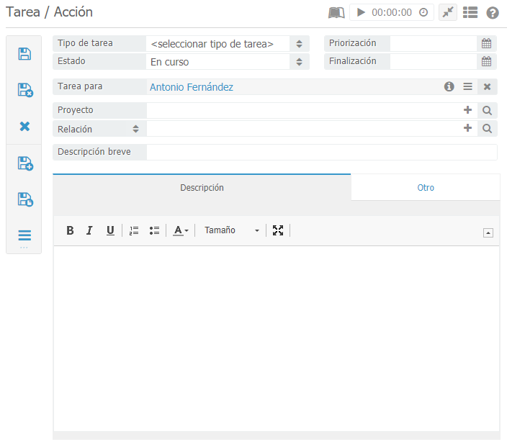
Task: Select the Descripción tab
Action: (202, 188)
